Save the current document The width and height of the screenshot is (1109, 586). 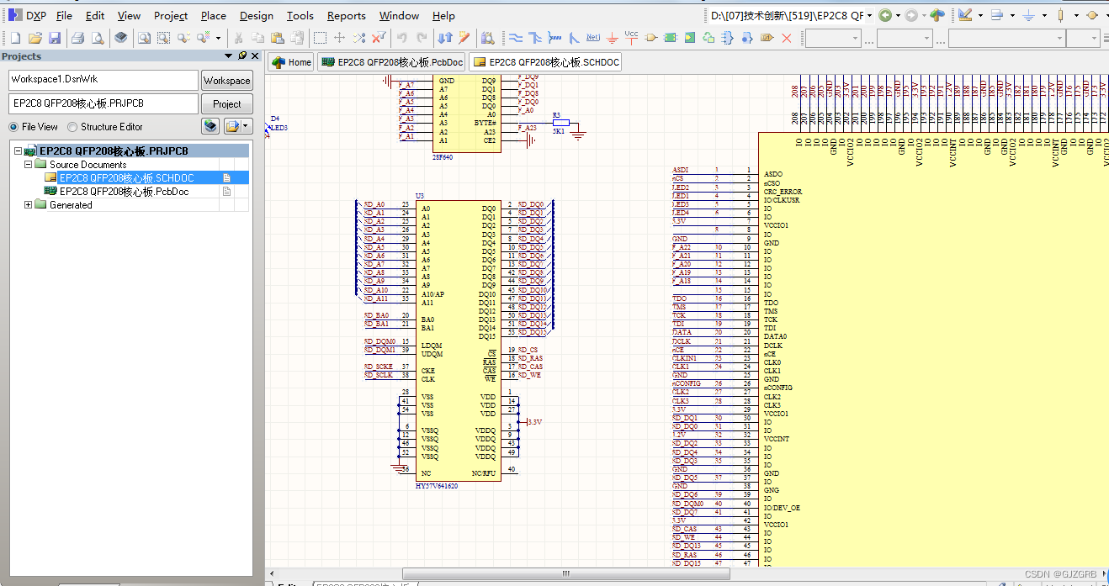tap(55, 37)
